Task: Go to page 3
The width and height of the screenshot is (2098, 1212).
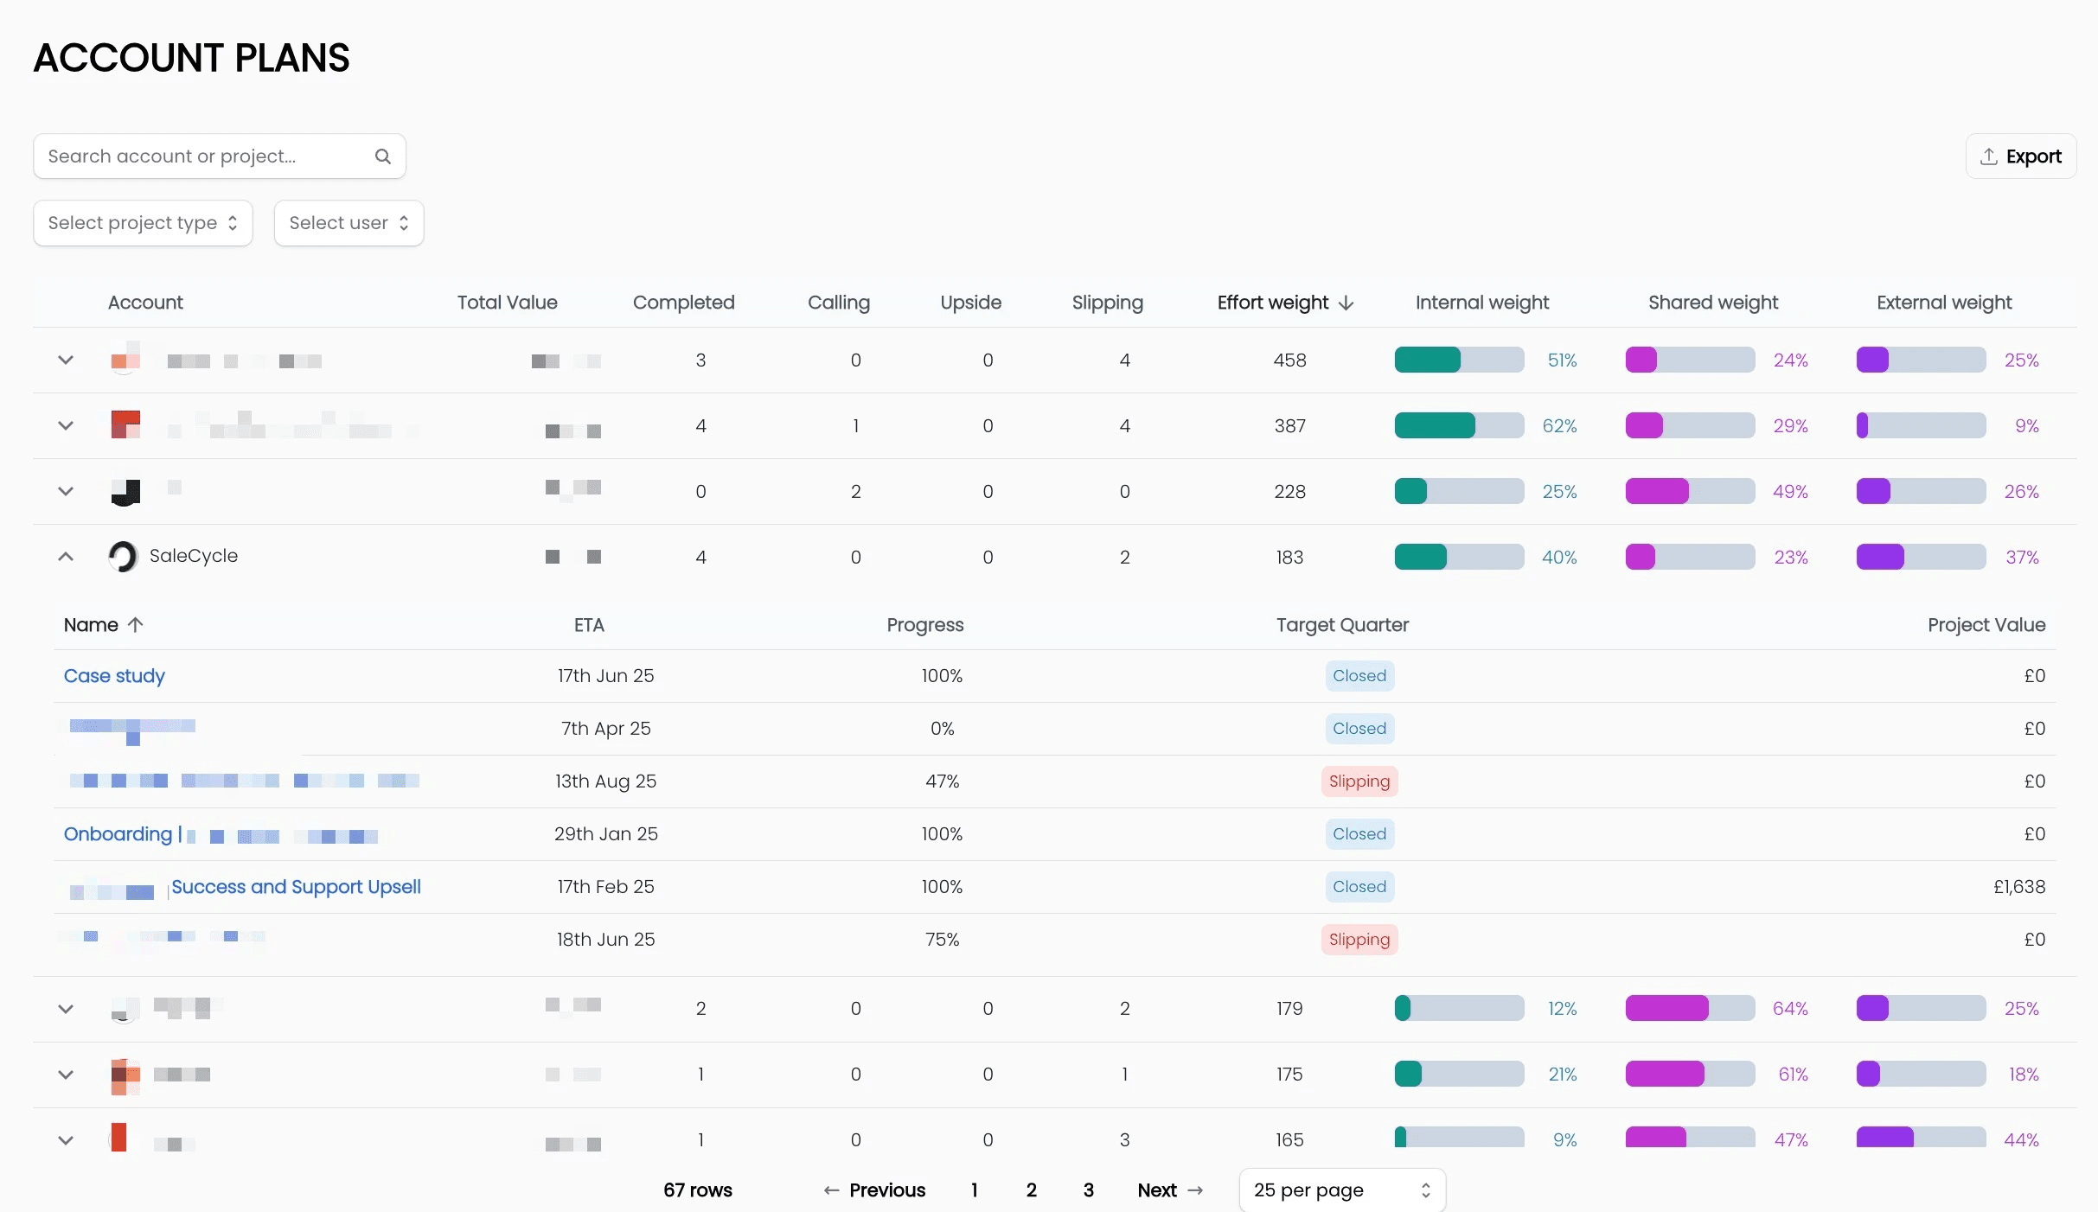Action: (1088, 1190)
